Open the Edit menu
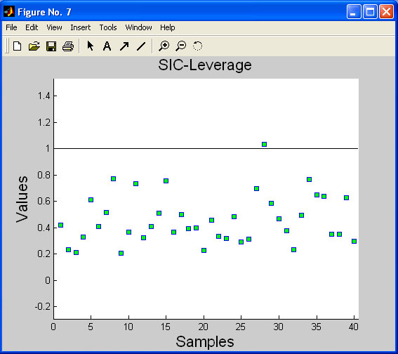This screenshot has width=398, height=354. pyautogui.click(x=32, y=27)
